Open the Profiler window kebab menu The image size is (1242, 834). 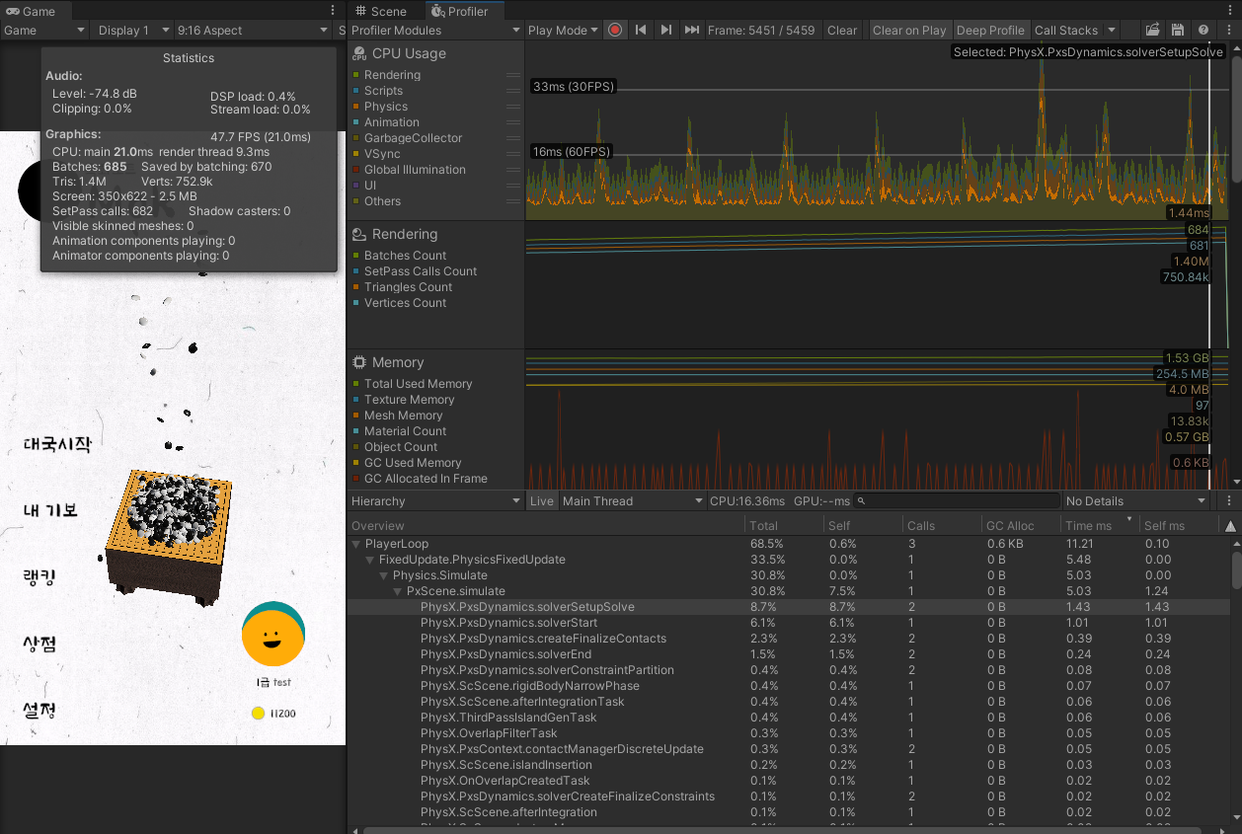(1228, 30)
